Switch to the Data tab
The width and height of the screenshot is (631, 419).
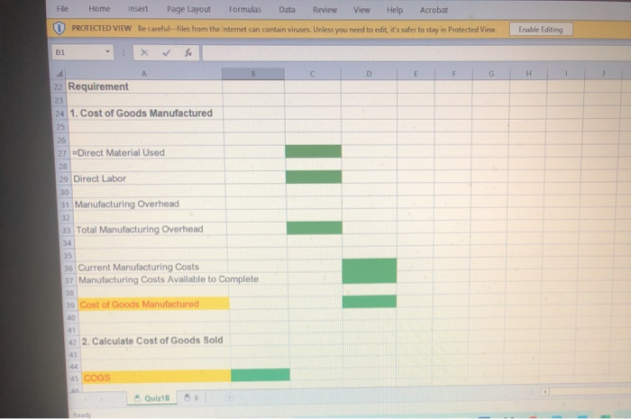point(287,10)
